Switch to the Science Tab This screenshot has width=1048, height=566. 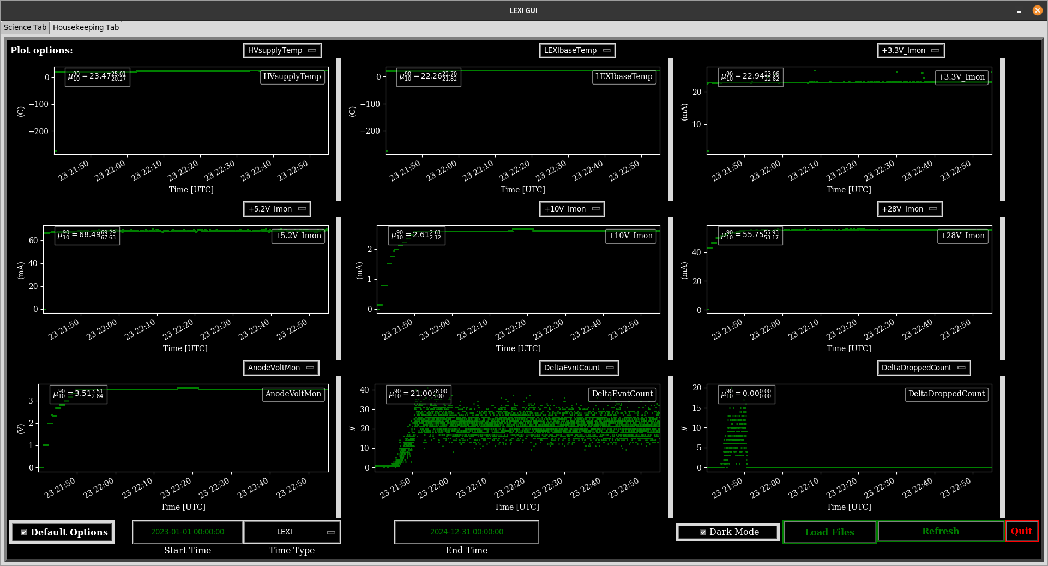tap(25, 27)
